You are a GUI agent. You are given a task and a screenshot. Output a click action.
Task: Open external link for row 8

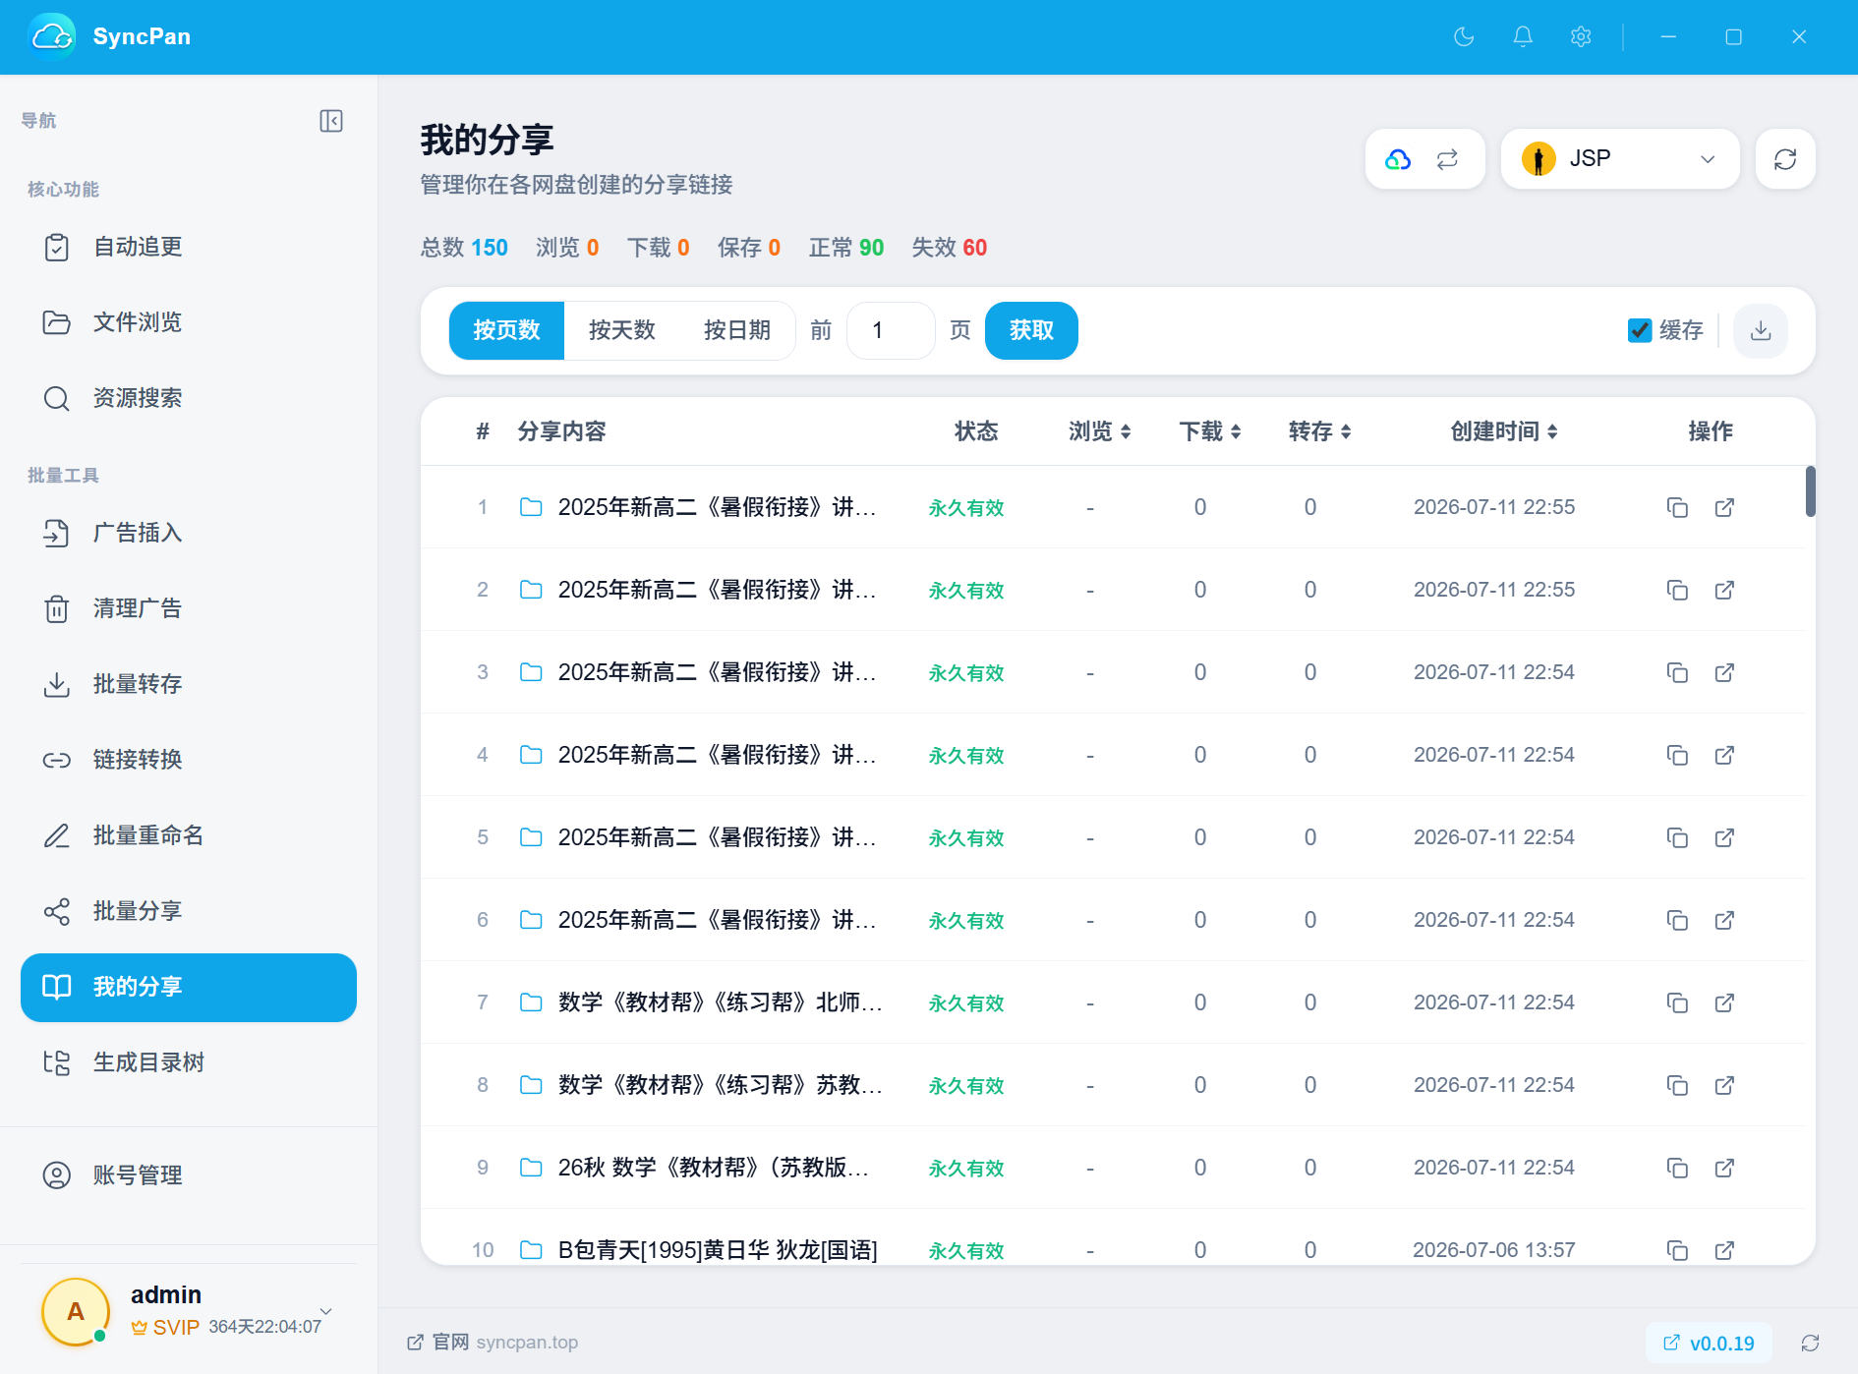tap(1724, 1085)
